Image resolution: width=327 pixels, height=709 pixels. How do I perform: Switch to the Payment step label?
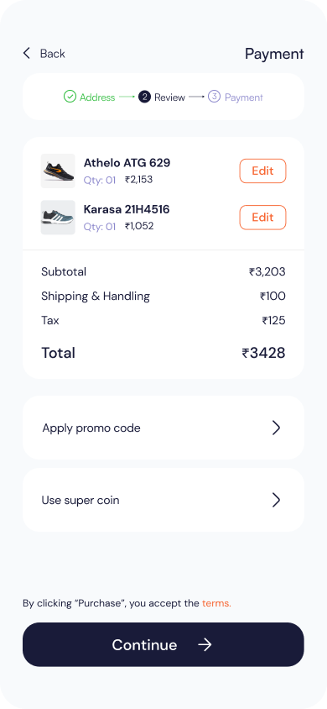(244, 97)
